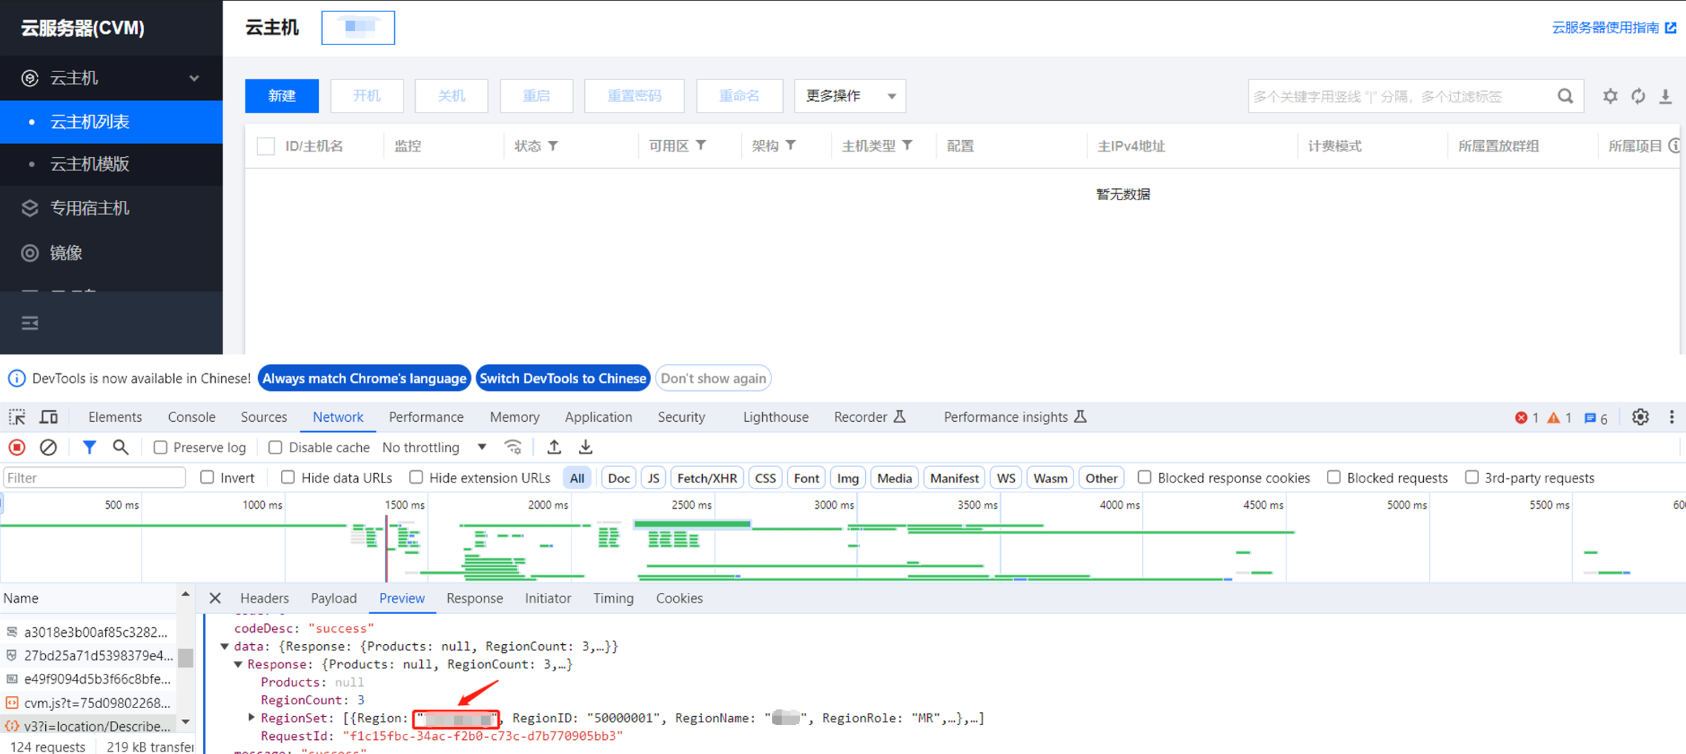Expand the RegionSet array entry
1686x754 pixels.
coord(251,718)
